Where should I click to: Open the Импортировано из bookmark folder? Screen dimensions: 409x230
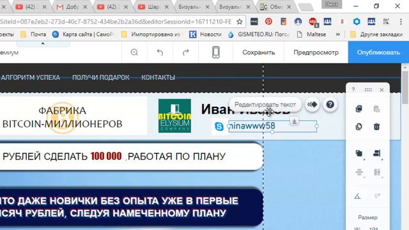(x=151, y=34)
